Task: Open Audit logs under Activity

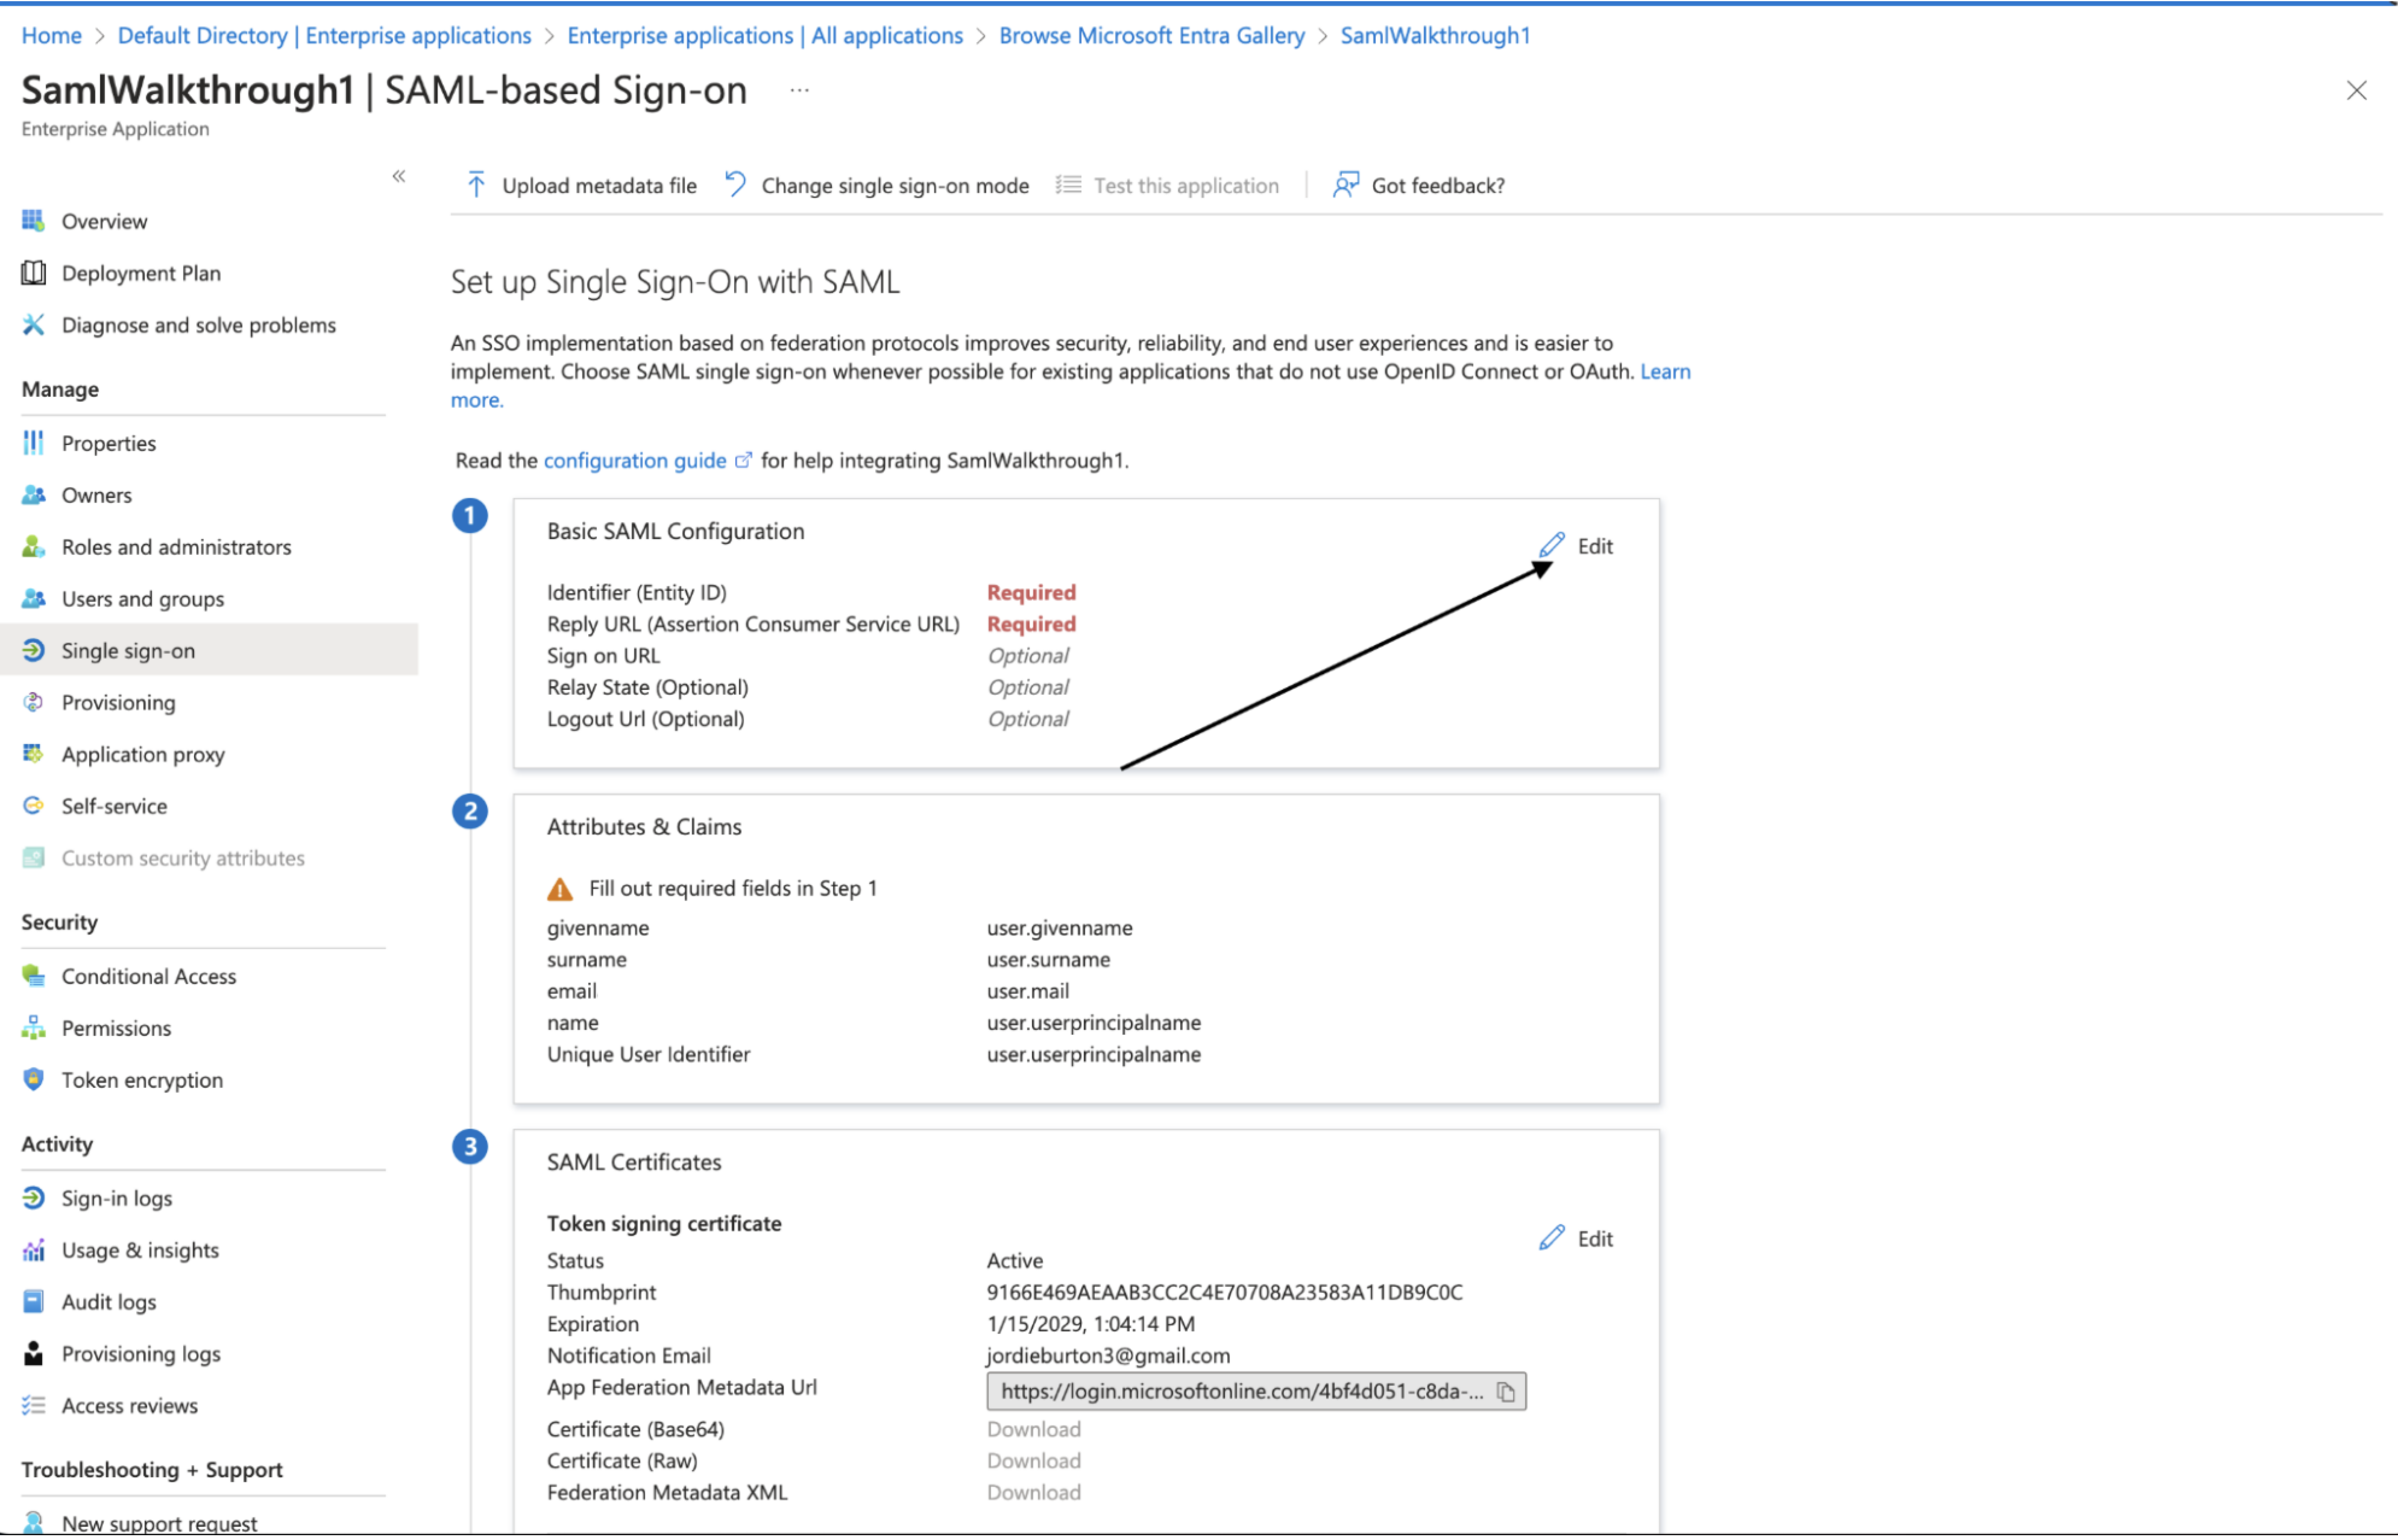Action: click(108, 1303)
